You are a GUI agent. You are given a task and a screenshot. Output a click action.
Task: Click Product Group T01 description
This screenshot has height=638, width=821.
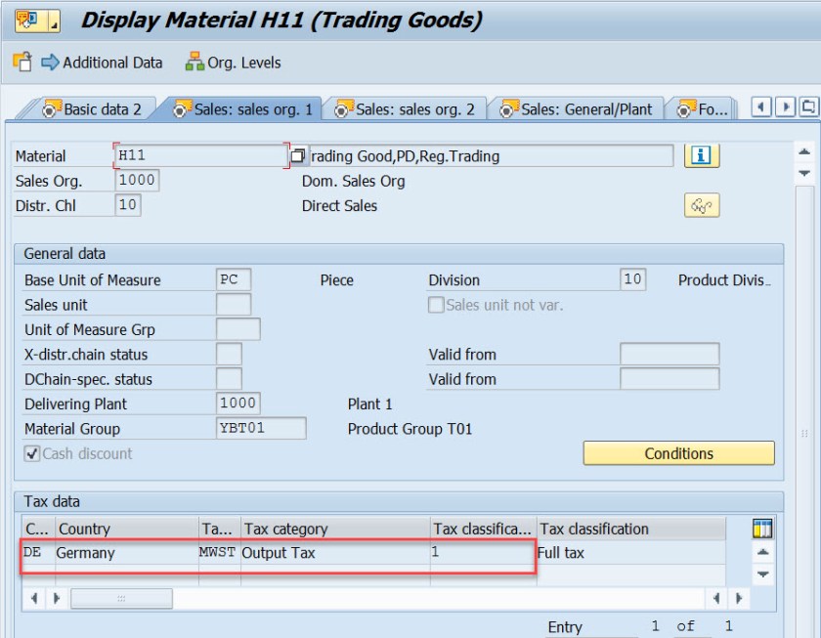(410, 429)
